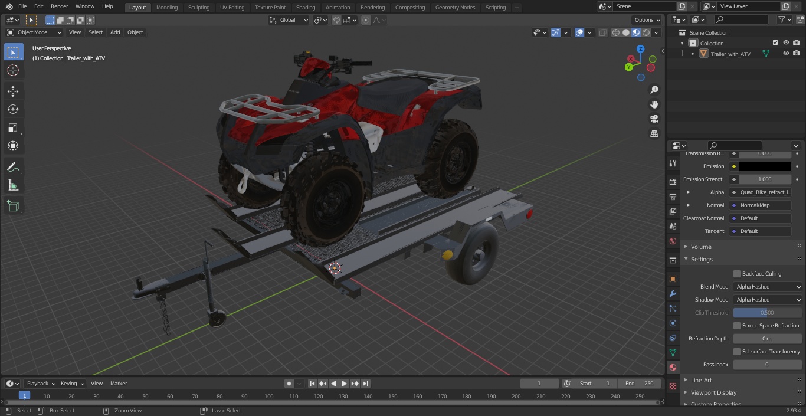The height and width of the screenshot is (416, 806).
Task: Open the Object Data mesh tab
Action: coord(673,352)
